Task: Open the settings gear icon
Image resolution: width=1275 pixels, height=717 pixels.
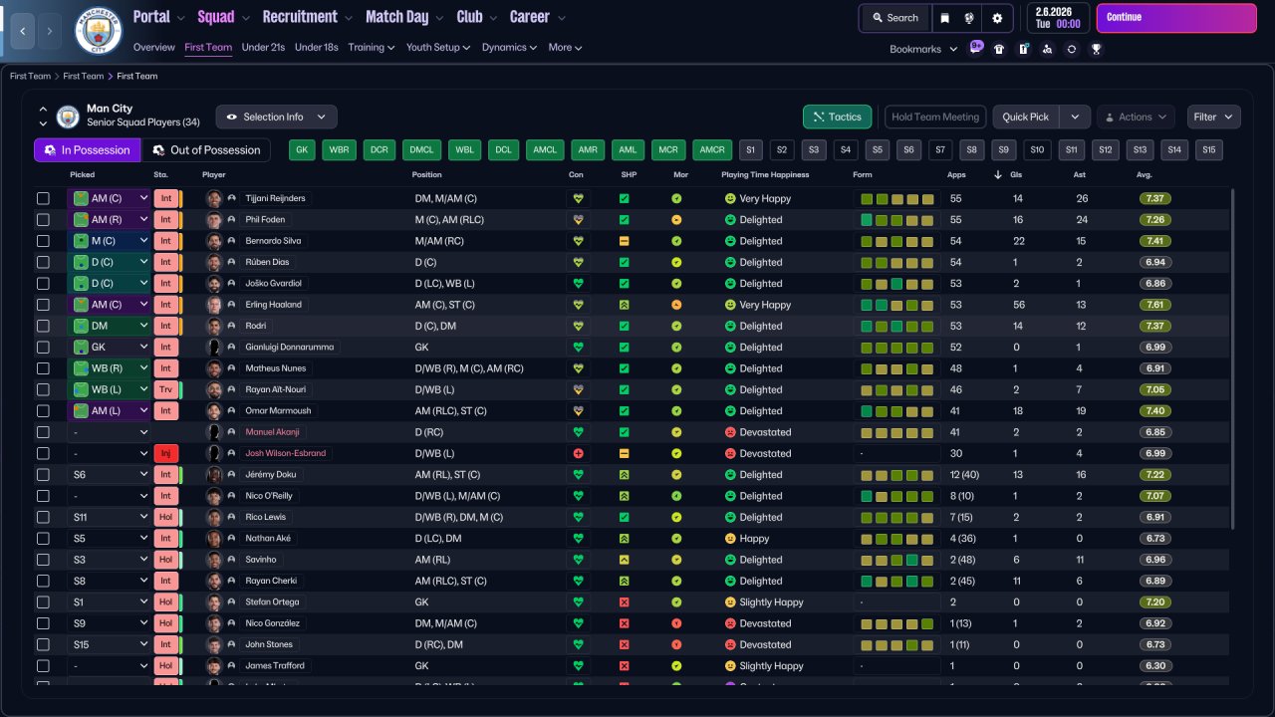Action: 997,18
